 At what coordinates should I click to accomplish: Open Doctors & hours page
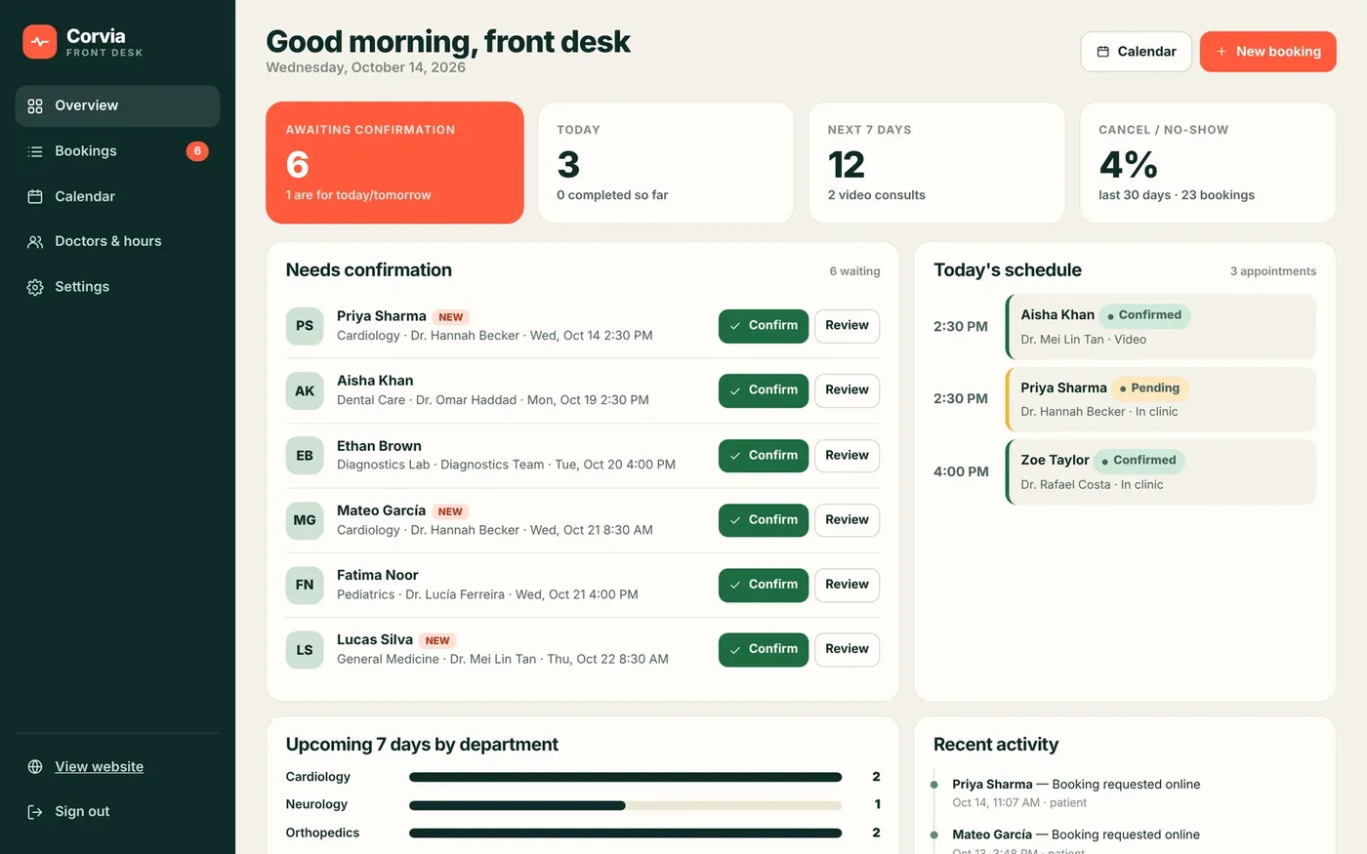click(x=117, y=242)
